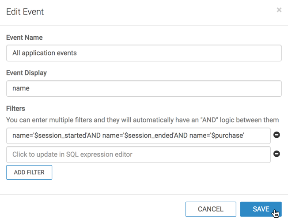
Task: Click '$session_ended' in the first filter
Action: 148,136
